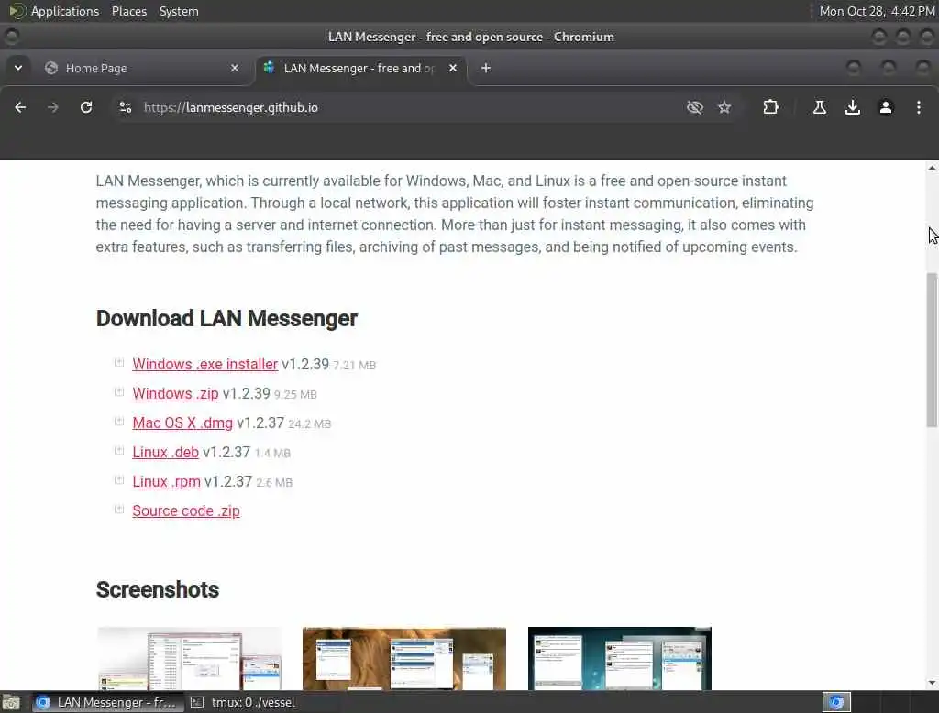Open Chromium three-dot menu
Image resolution: width=939 pixels, height=713 pixels.
[x=919, y=107]
